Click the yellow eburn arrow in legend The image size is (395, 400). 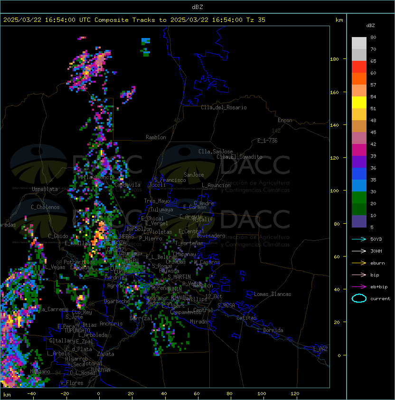point(359,263)
